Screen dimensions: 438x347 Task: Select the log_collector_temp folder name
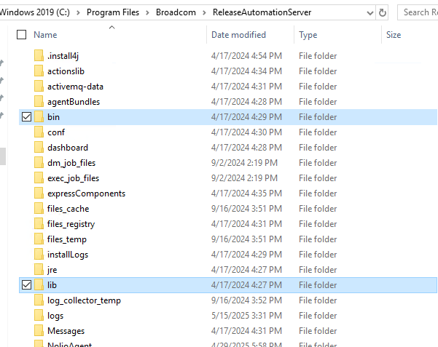click(84, 300)
